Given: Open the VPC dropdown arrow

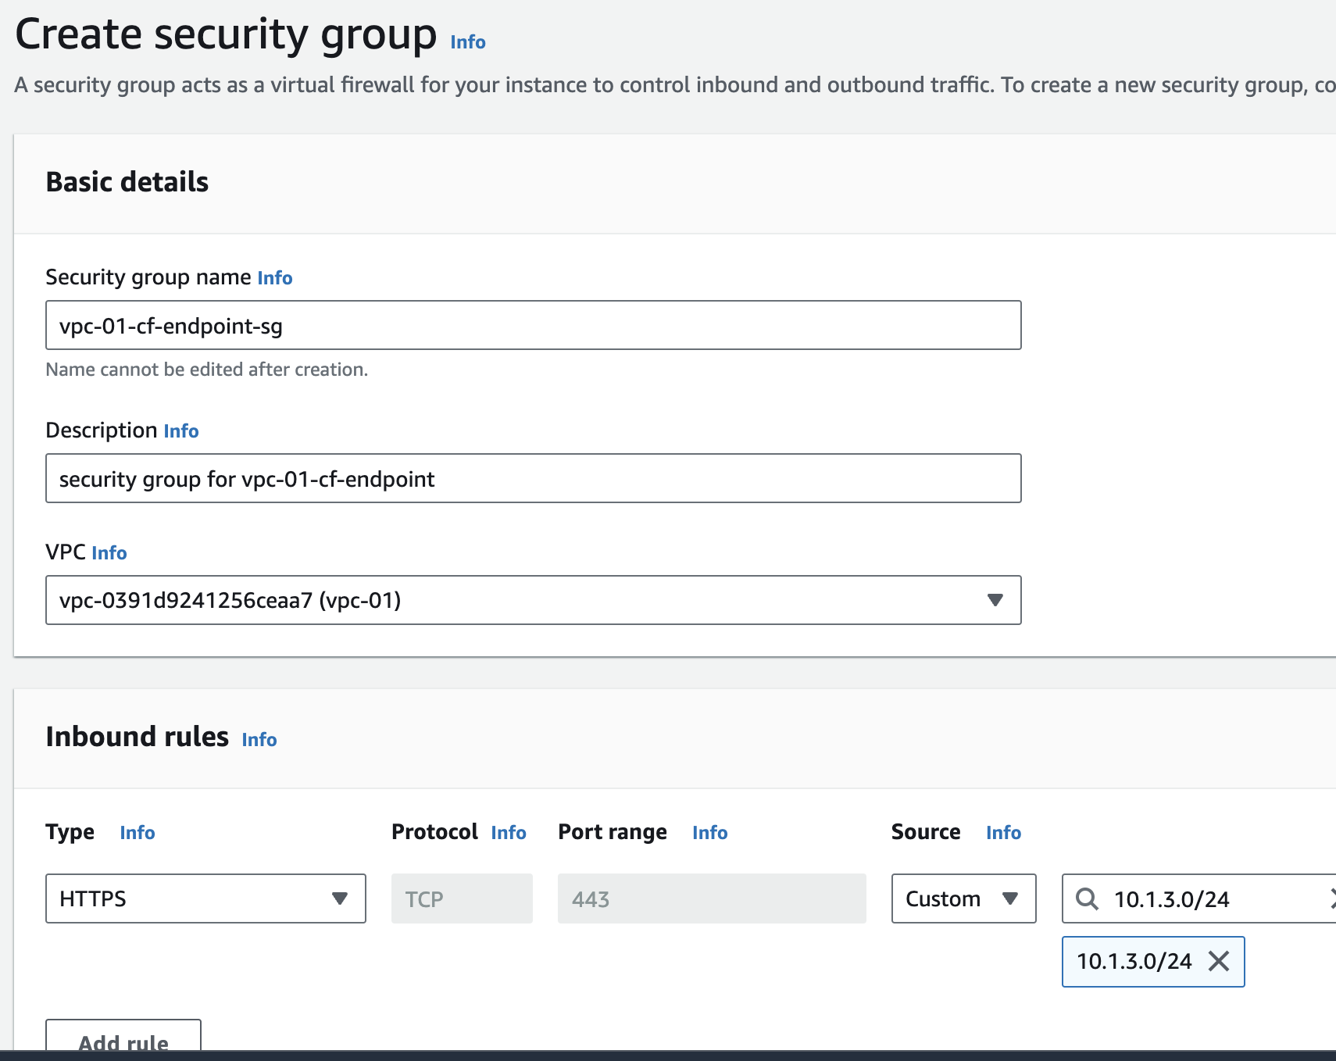Looking at the screenshot, I should click(x=995, y=600).
